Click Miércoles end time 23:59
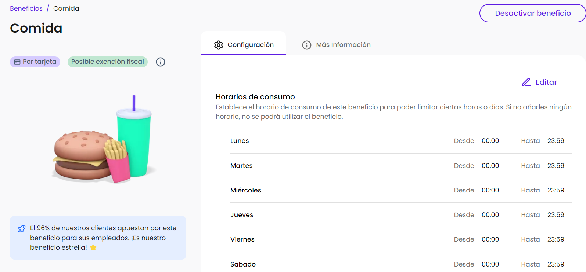 click(x=556, y=190)
